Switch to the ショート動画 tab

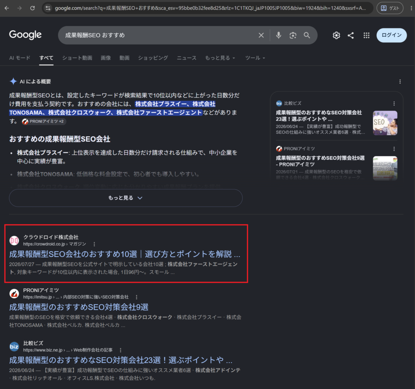pyautogui.click(x=77, y=58)
